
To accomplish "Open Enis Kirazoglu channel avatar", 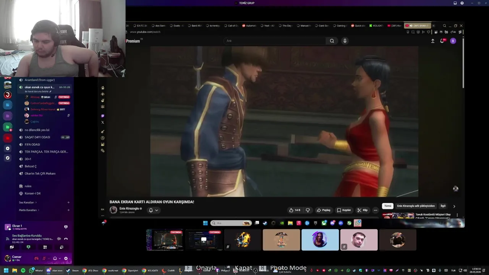I will pos(113,210).
